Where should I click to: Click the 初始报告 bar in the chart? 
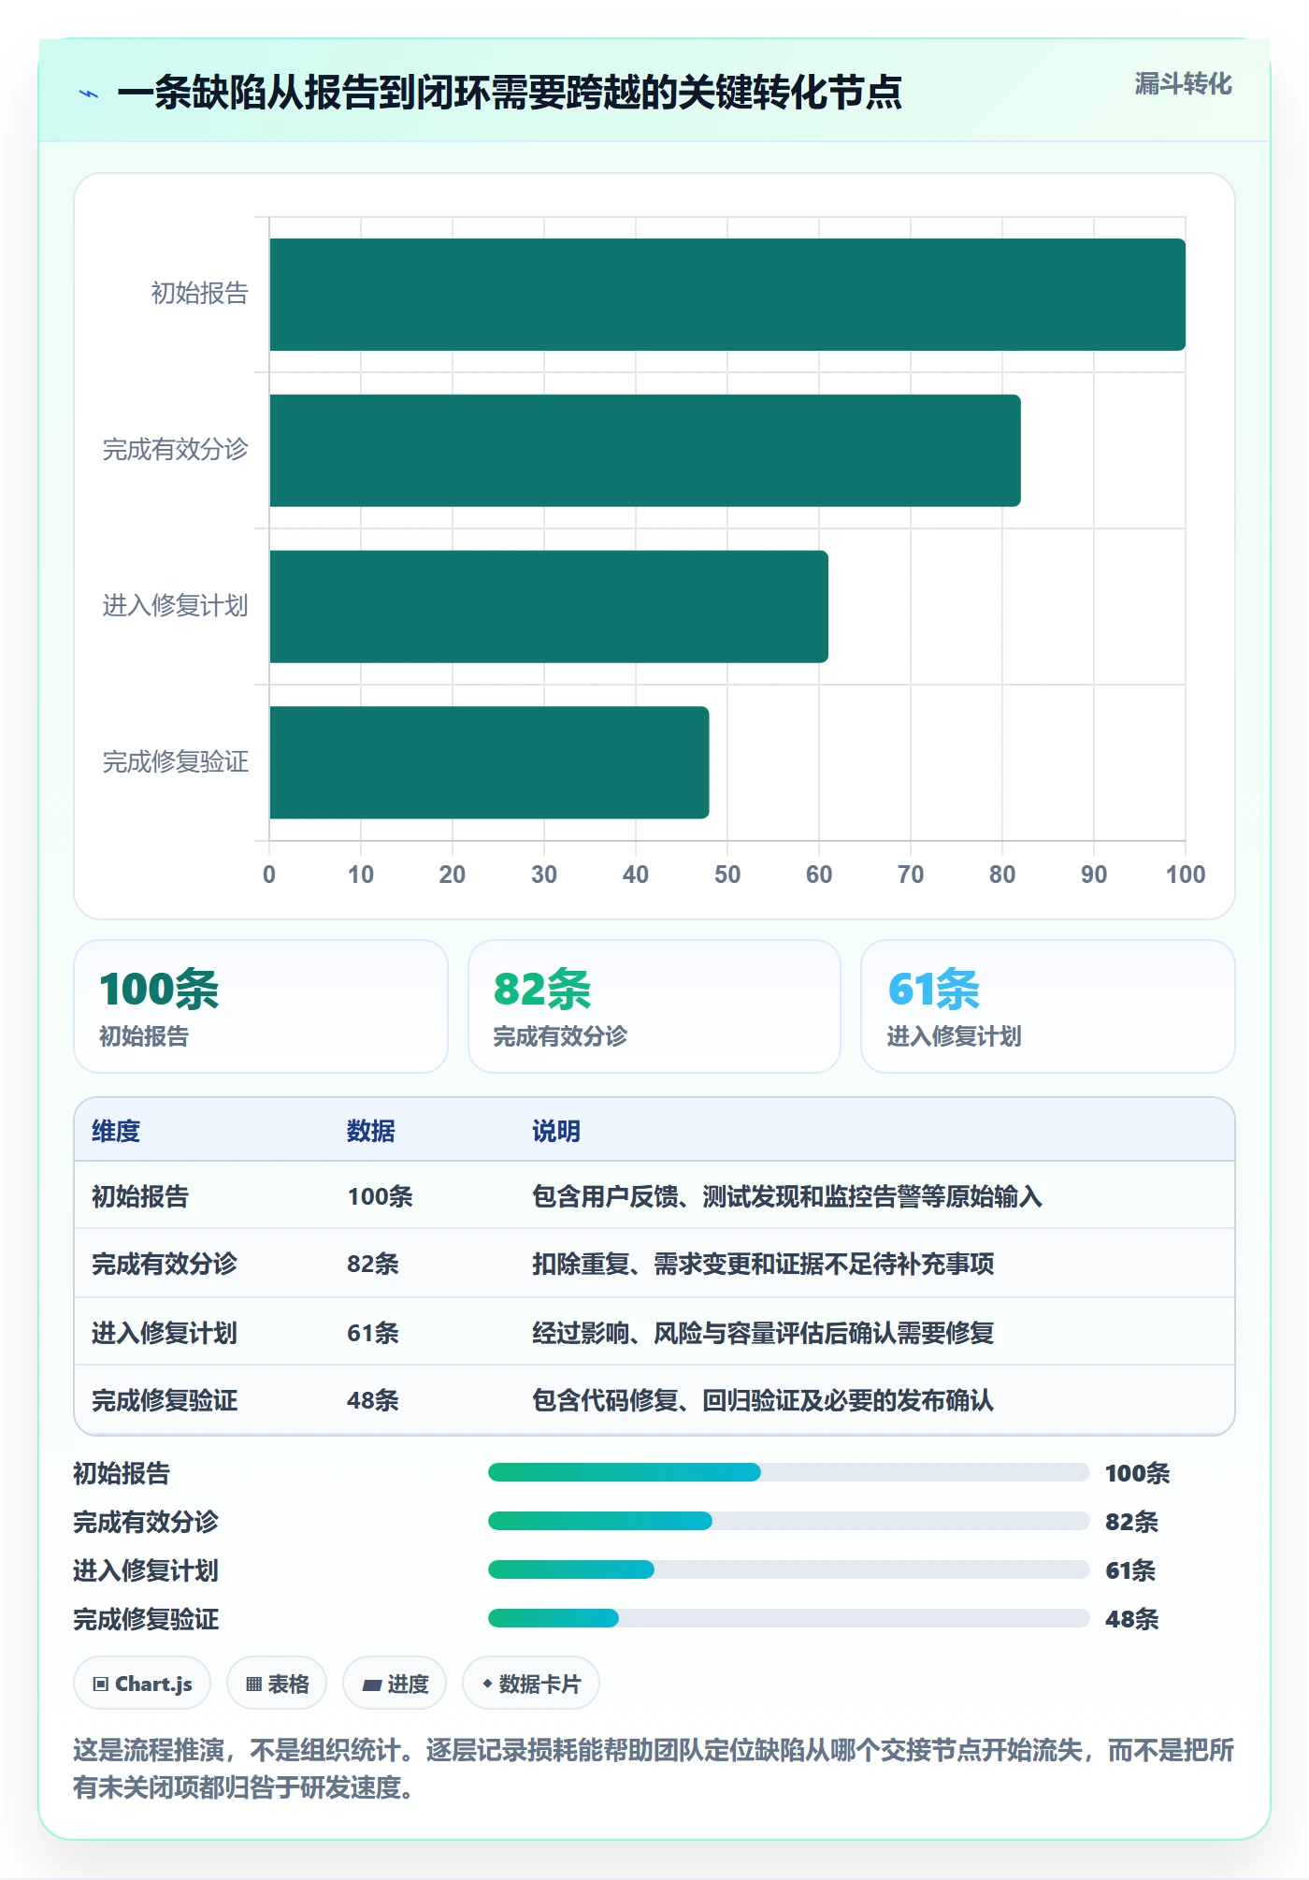coord(727,295)
